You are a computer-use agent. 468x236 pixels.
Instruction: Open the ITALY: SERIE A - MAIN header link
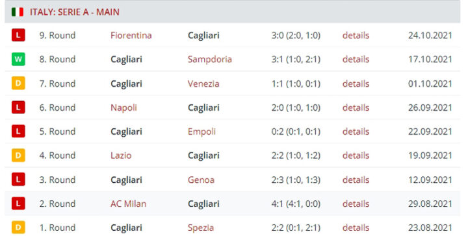(x=74, y=12)
